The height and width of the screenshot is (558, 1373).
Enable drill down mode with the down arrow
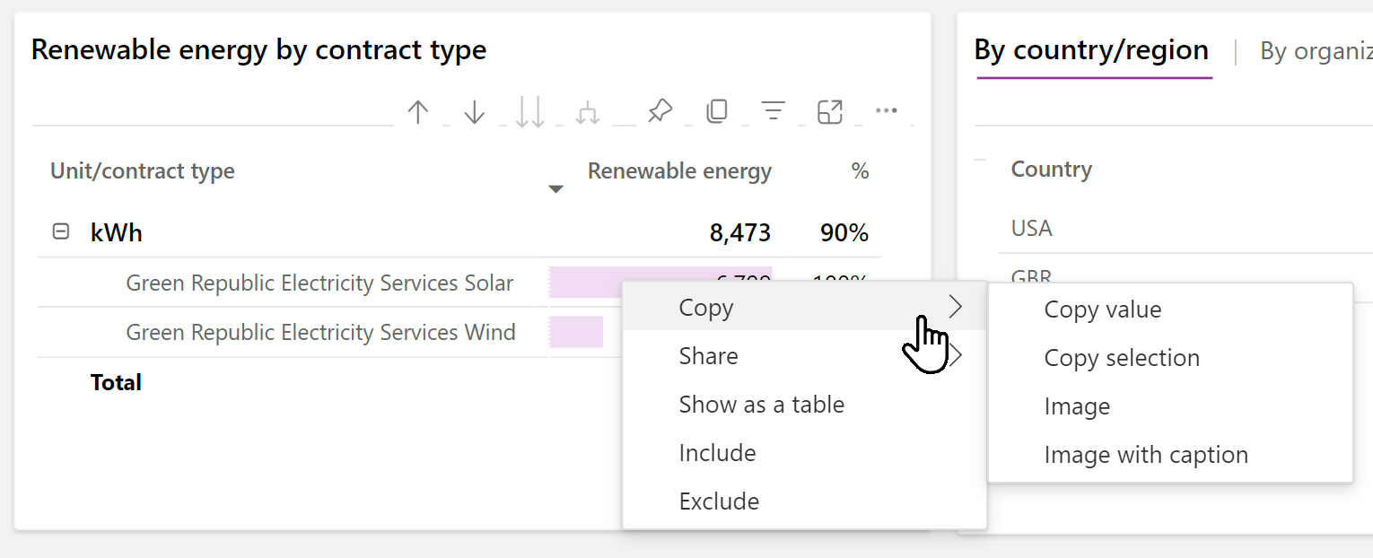pos(474,111)
